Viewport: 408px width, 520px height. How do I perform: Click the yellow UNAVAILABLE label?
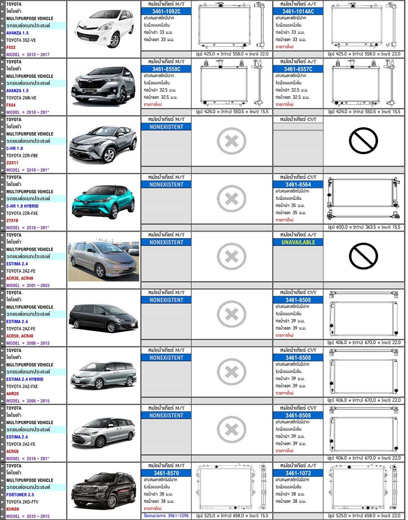point(298,242)
